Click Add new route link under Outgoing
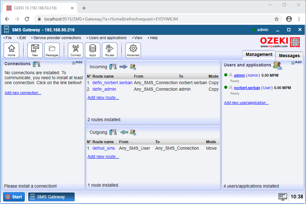 click(x=103, y=157)
